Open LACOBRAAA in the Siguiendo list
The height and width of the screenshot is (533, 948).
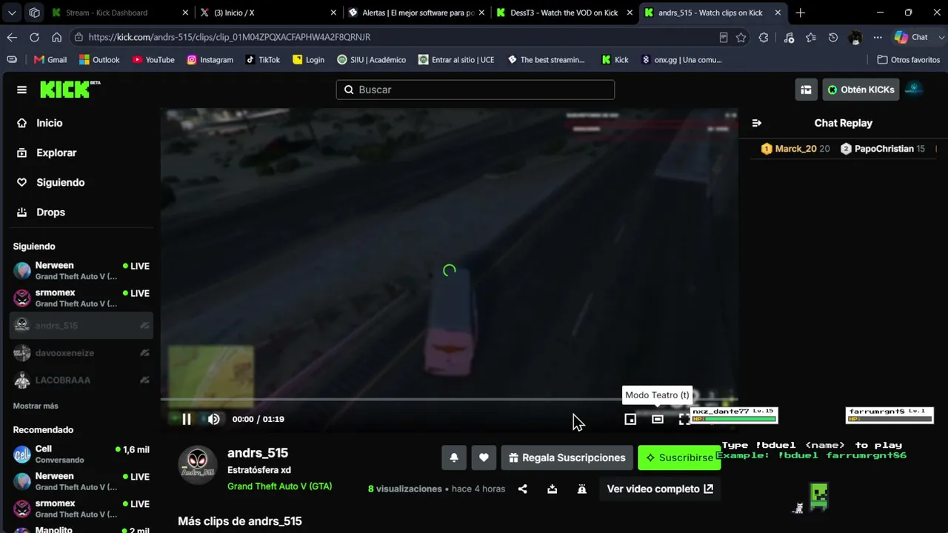(81, 381)
